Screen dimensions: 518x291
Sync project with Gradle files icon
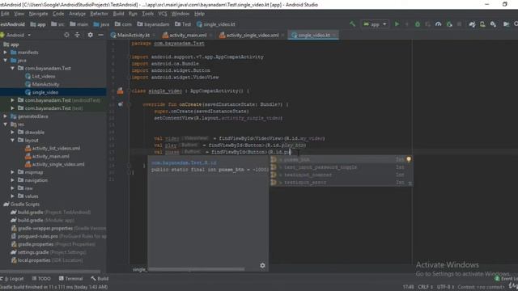(472, 24)
